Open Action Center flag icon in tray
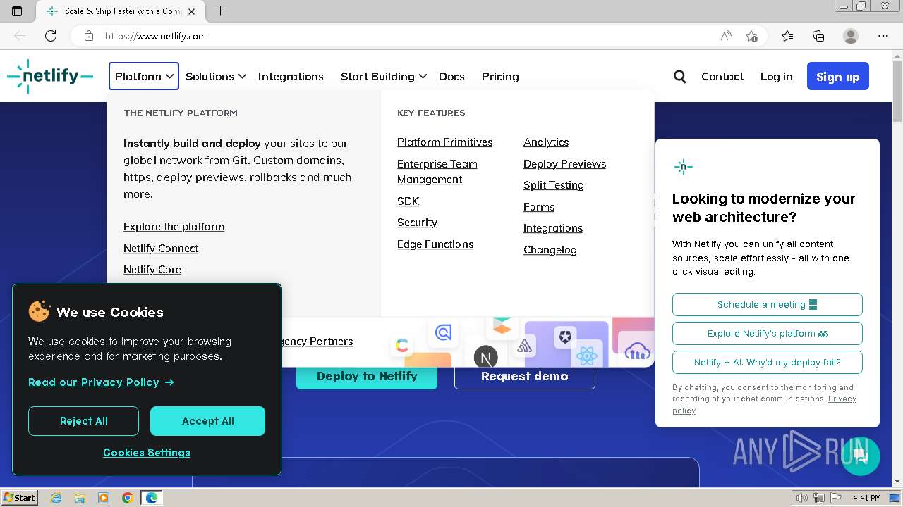 pos(836,498)
